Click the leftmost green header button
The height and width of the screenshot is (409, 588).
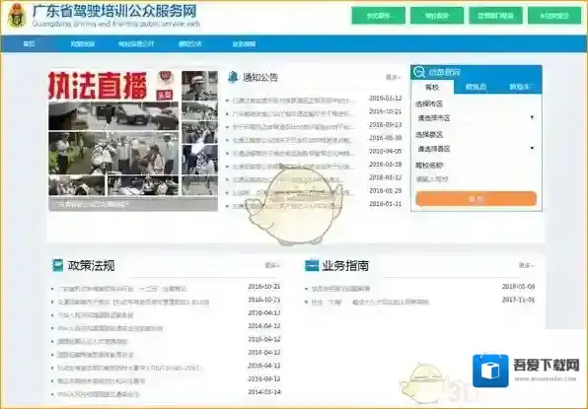pyautogui.click(x=378, y=16)
